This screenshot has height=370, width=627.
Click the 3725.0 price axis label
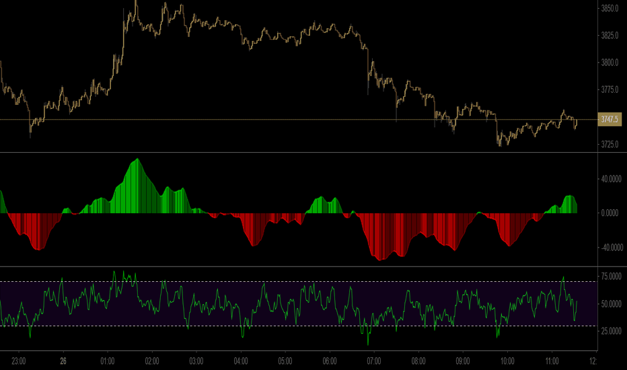tap(610, 144)
